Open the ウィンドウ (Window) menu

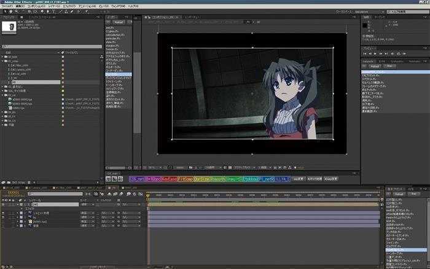pos(118,6)
